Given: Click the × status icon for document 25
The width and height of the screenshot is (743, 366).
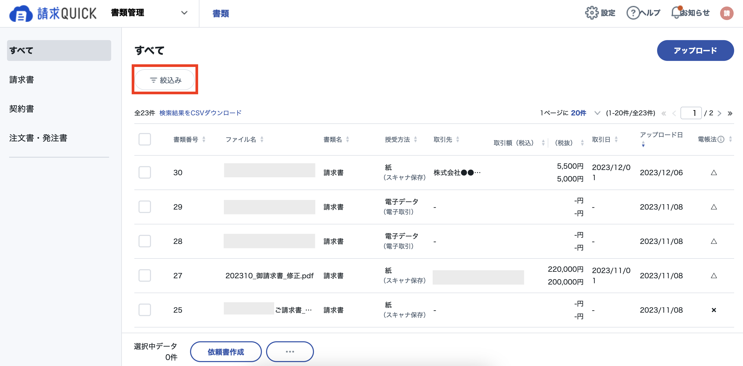Looking at the screenshot, I should coord(714,310).
